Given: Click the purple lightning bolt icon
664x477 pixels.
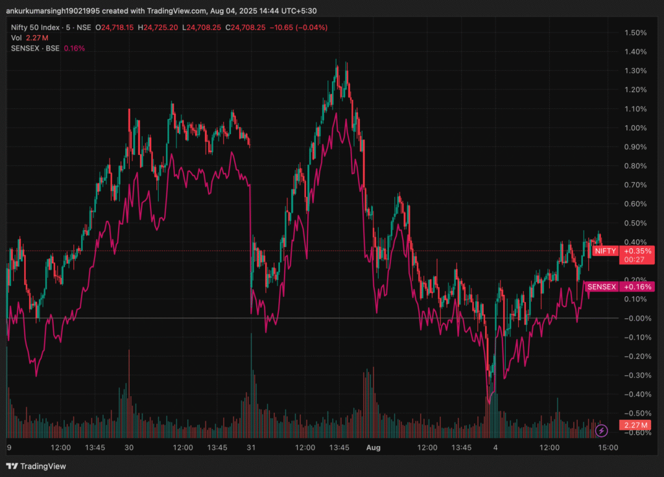Looking at the screenshot, I should click(601, 430).
